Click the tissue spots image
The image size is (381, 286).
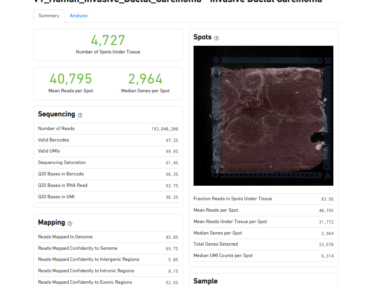pos(263,116)
